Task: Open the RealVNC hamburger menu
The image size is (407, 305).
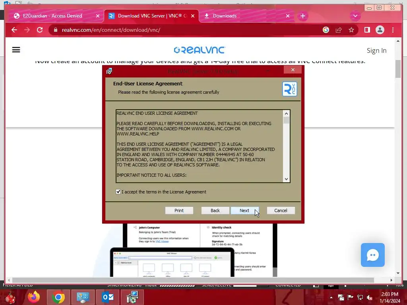Action: (x=16, y=50)
